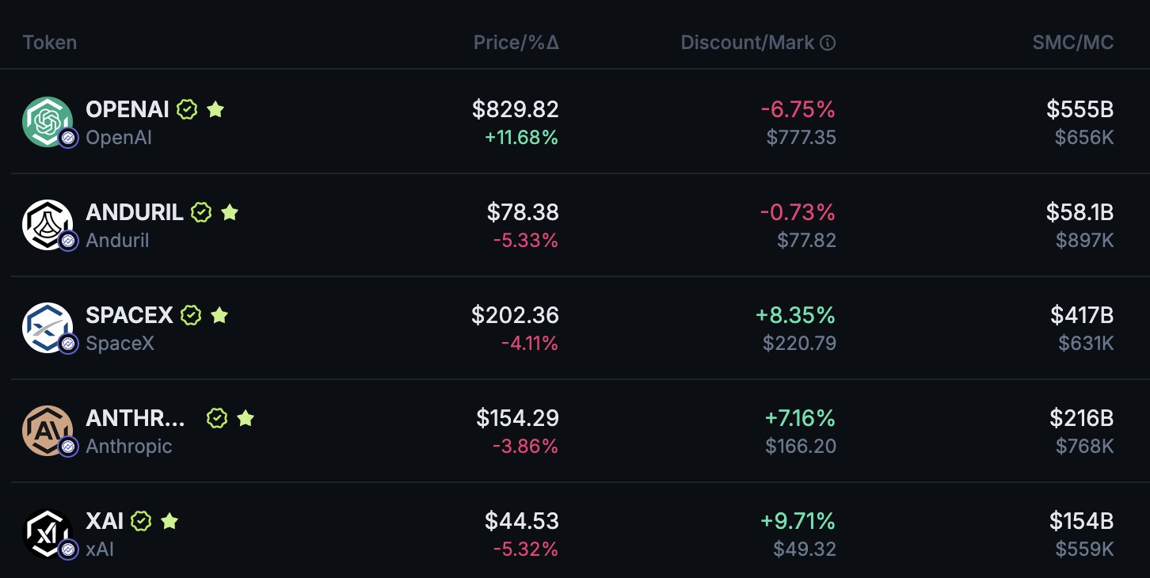Toggle favorite star for ANTHR... token
The image size is (1150, 578).
pos(246,418)
